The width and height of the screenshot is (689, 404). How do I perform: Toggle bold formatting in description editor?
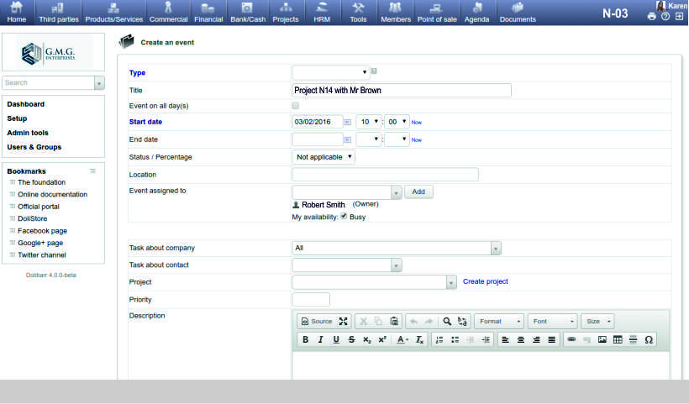tap(306, 339)
